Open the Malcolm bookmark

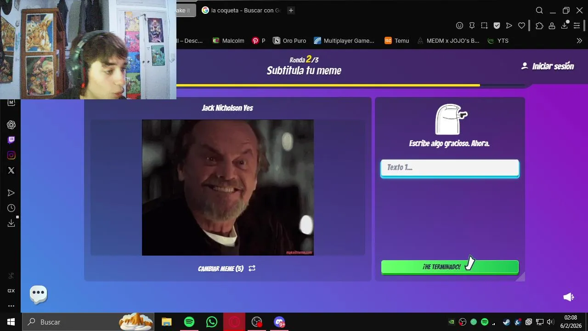click(228, 41)
